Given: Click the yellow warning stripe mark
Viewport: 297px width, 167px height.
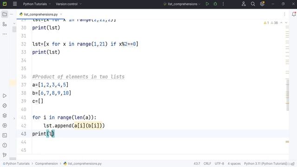Looking at the screenshot, I should [287, 141].
